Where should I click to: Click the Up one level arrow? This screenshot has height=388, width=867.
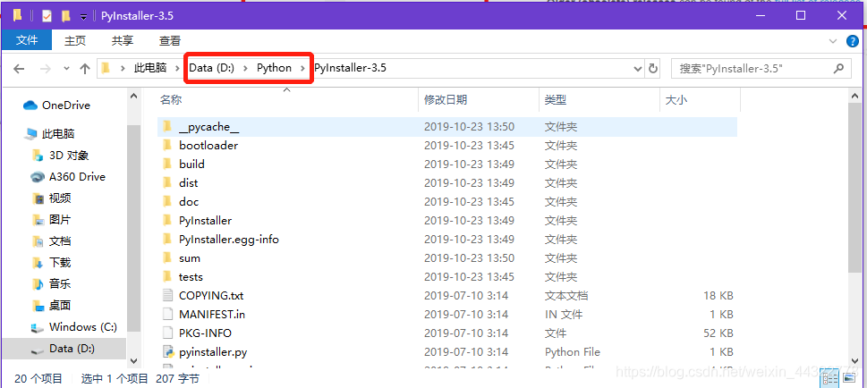pos(85,69)
